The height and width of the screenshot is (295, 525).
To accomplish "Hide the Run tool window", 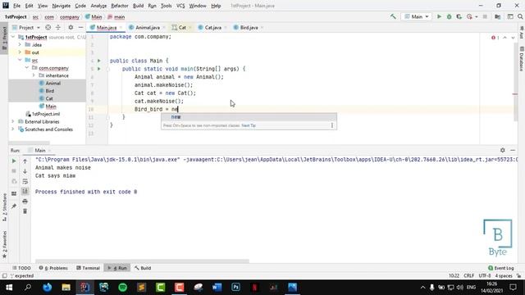I will [x=513, y=150].
